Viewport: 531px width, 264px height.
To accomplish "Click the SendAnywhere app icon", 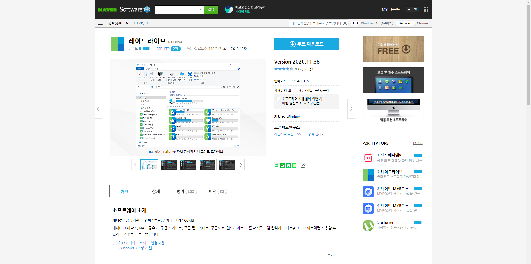I will click(x=368, y=158).
